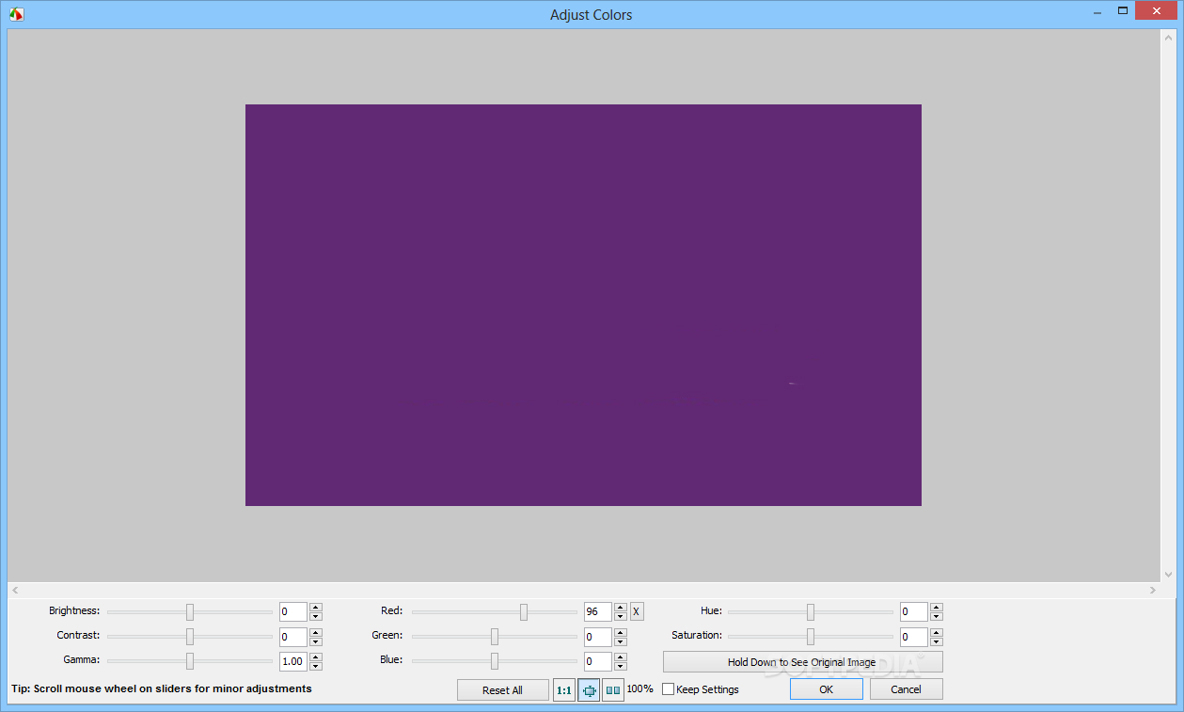Increase Brightness with its up spinner arrow
This screenshot has height=712, width=1184.
pos(316,607)
